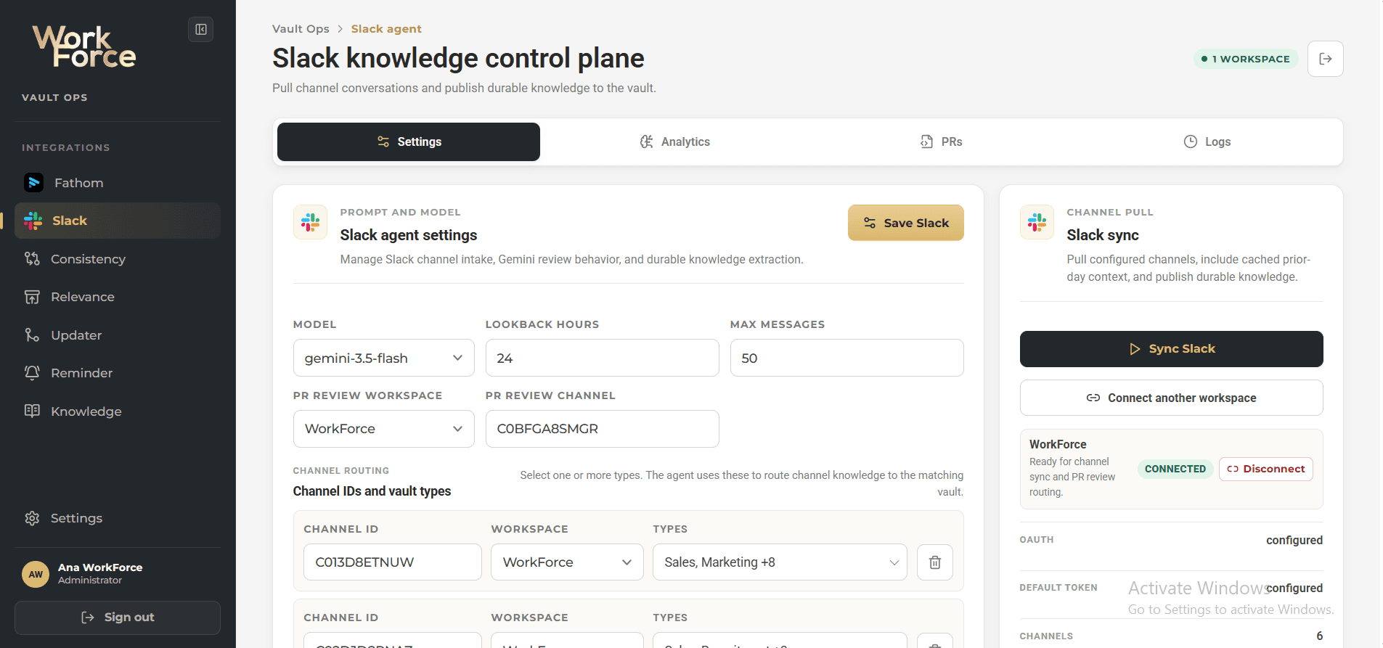The height and width of the screenshot is (648, 1383).
Task: Click the AW user avatar
Action: [x=36, y=574]
